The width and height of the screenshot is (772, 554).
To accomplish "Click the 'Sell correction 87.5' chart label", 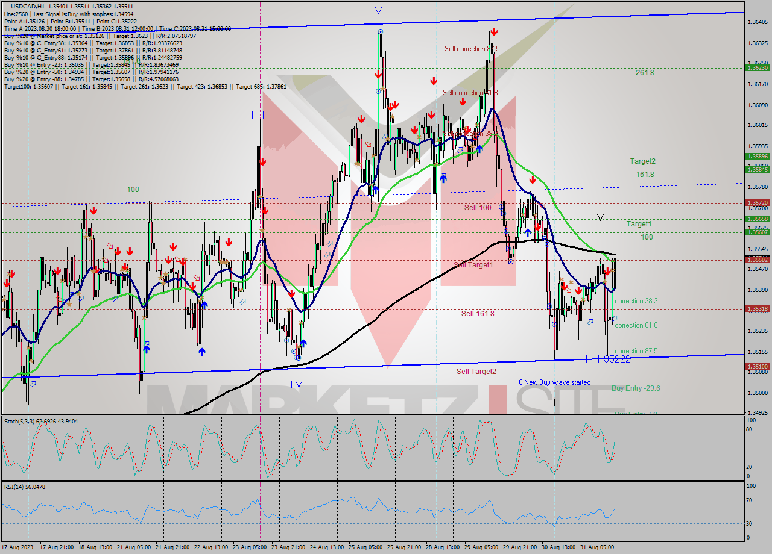I will pos(472,49).
